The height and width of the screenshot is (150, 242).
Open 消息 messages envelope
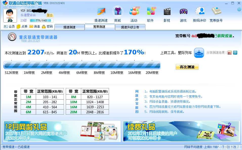[35, 27]
